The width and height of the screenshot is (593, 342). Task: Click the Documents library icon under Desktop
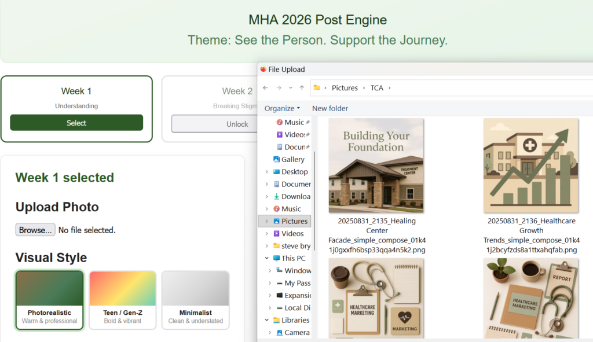click(x=276, y=184)
